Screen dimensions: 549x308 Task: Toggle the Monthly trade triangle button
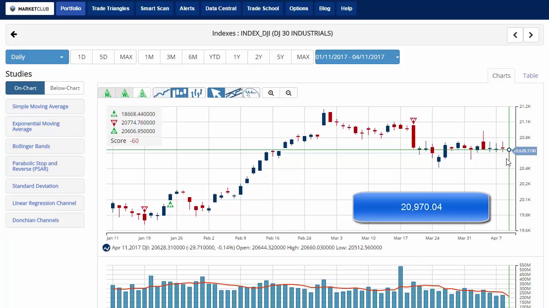pyautogui.click(x=107, y=93)
